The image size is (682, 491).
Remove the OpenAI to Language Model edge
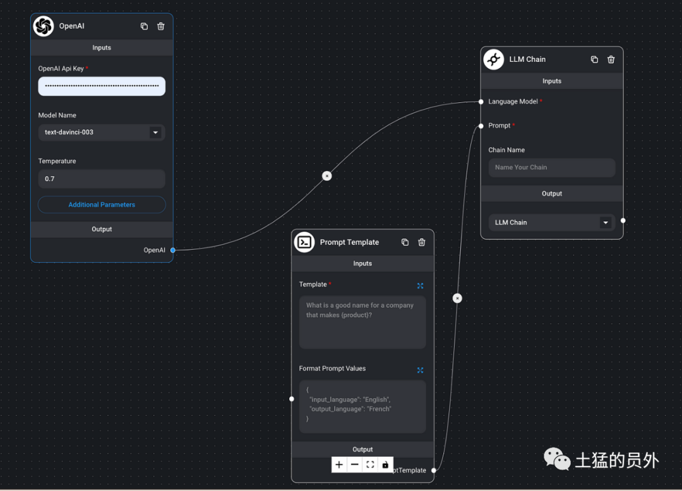[x=327, y=176]
